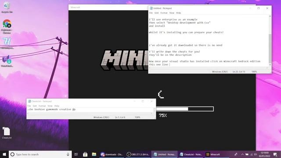Open Format menu in Untitled Notepad
This screenshot has height=158, width=281.
pos(164,13)
